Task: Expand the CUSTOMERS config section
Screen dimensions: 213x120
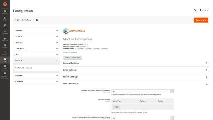Action: pyautogui.click(x=36, y=49)
